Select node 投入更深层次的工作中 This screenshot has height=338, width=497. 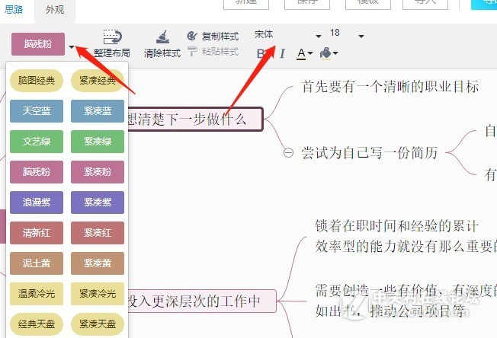pyautogui.click(x=201, y=301)
